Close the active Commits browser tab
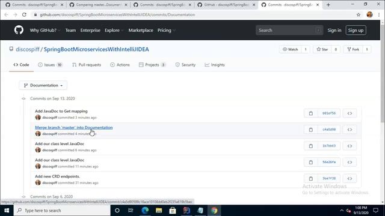This screenshot has width=385, height=216. [318, 5]
